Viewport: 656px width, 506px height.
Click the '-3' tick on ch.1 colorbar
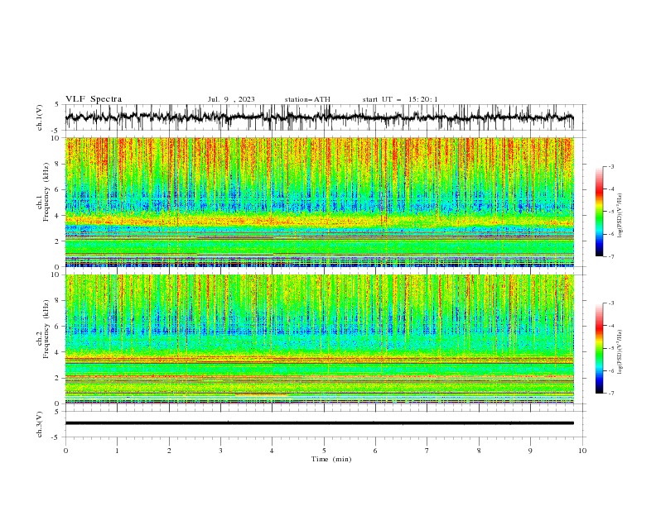coord(611,166)
